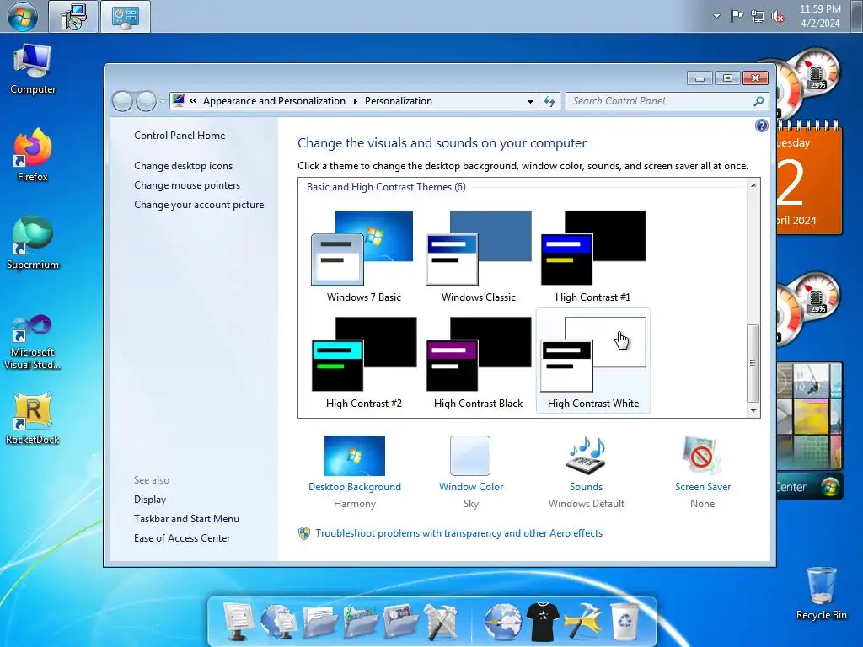
Task: Expand the address bar history dropdown
Action: (x=530, y=101)
